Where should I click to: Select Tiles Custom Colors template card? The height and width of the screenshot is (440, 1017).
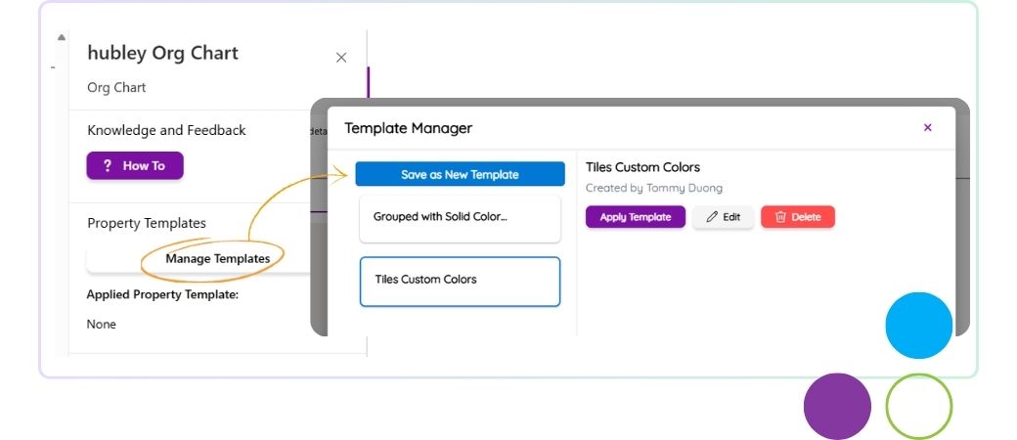[x=460, y=282]
